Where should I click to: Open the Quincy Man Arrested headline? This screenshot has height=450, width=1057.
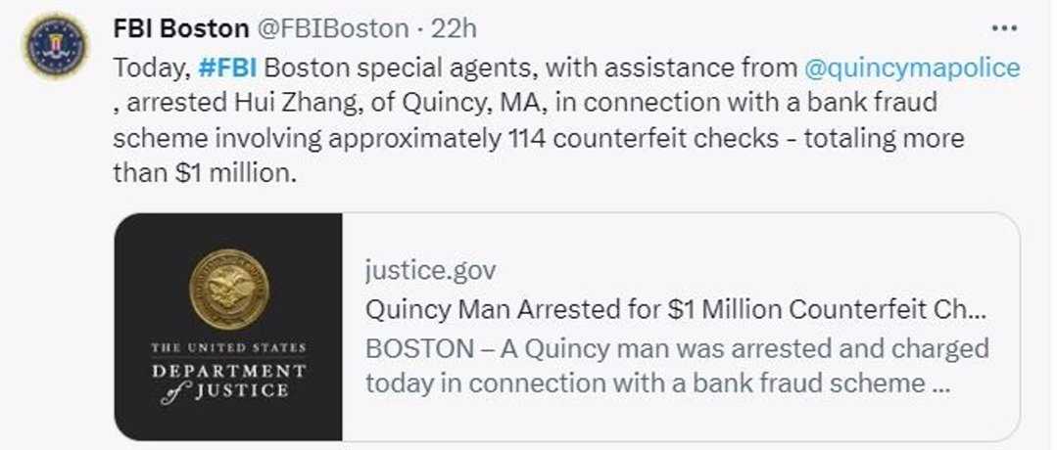point(675,309)
